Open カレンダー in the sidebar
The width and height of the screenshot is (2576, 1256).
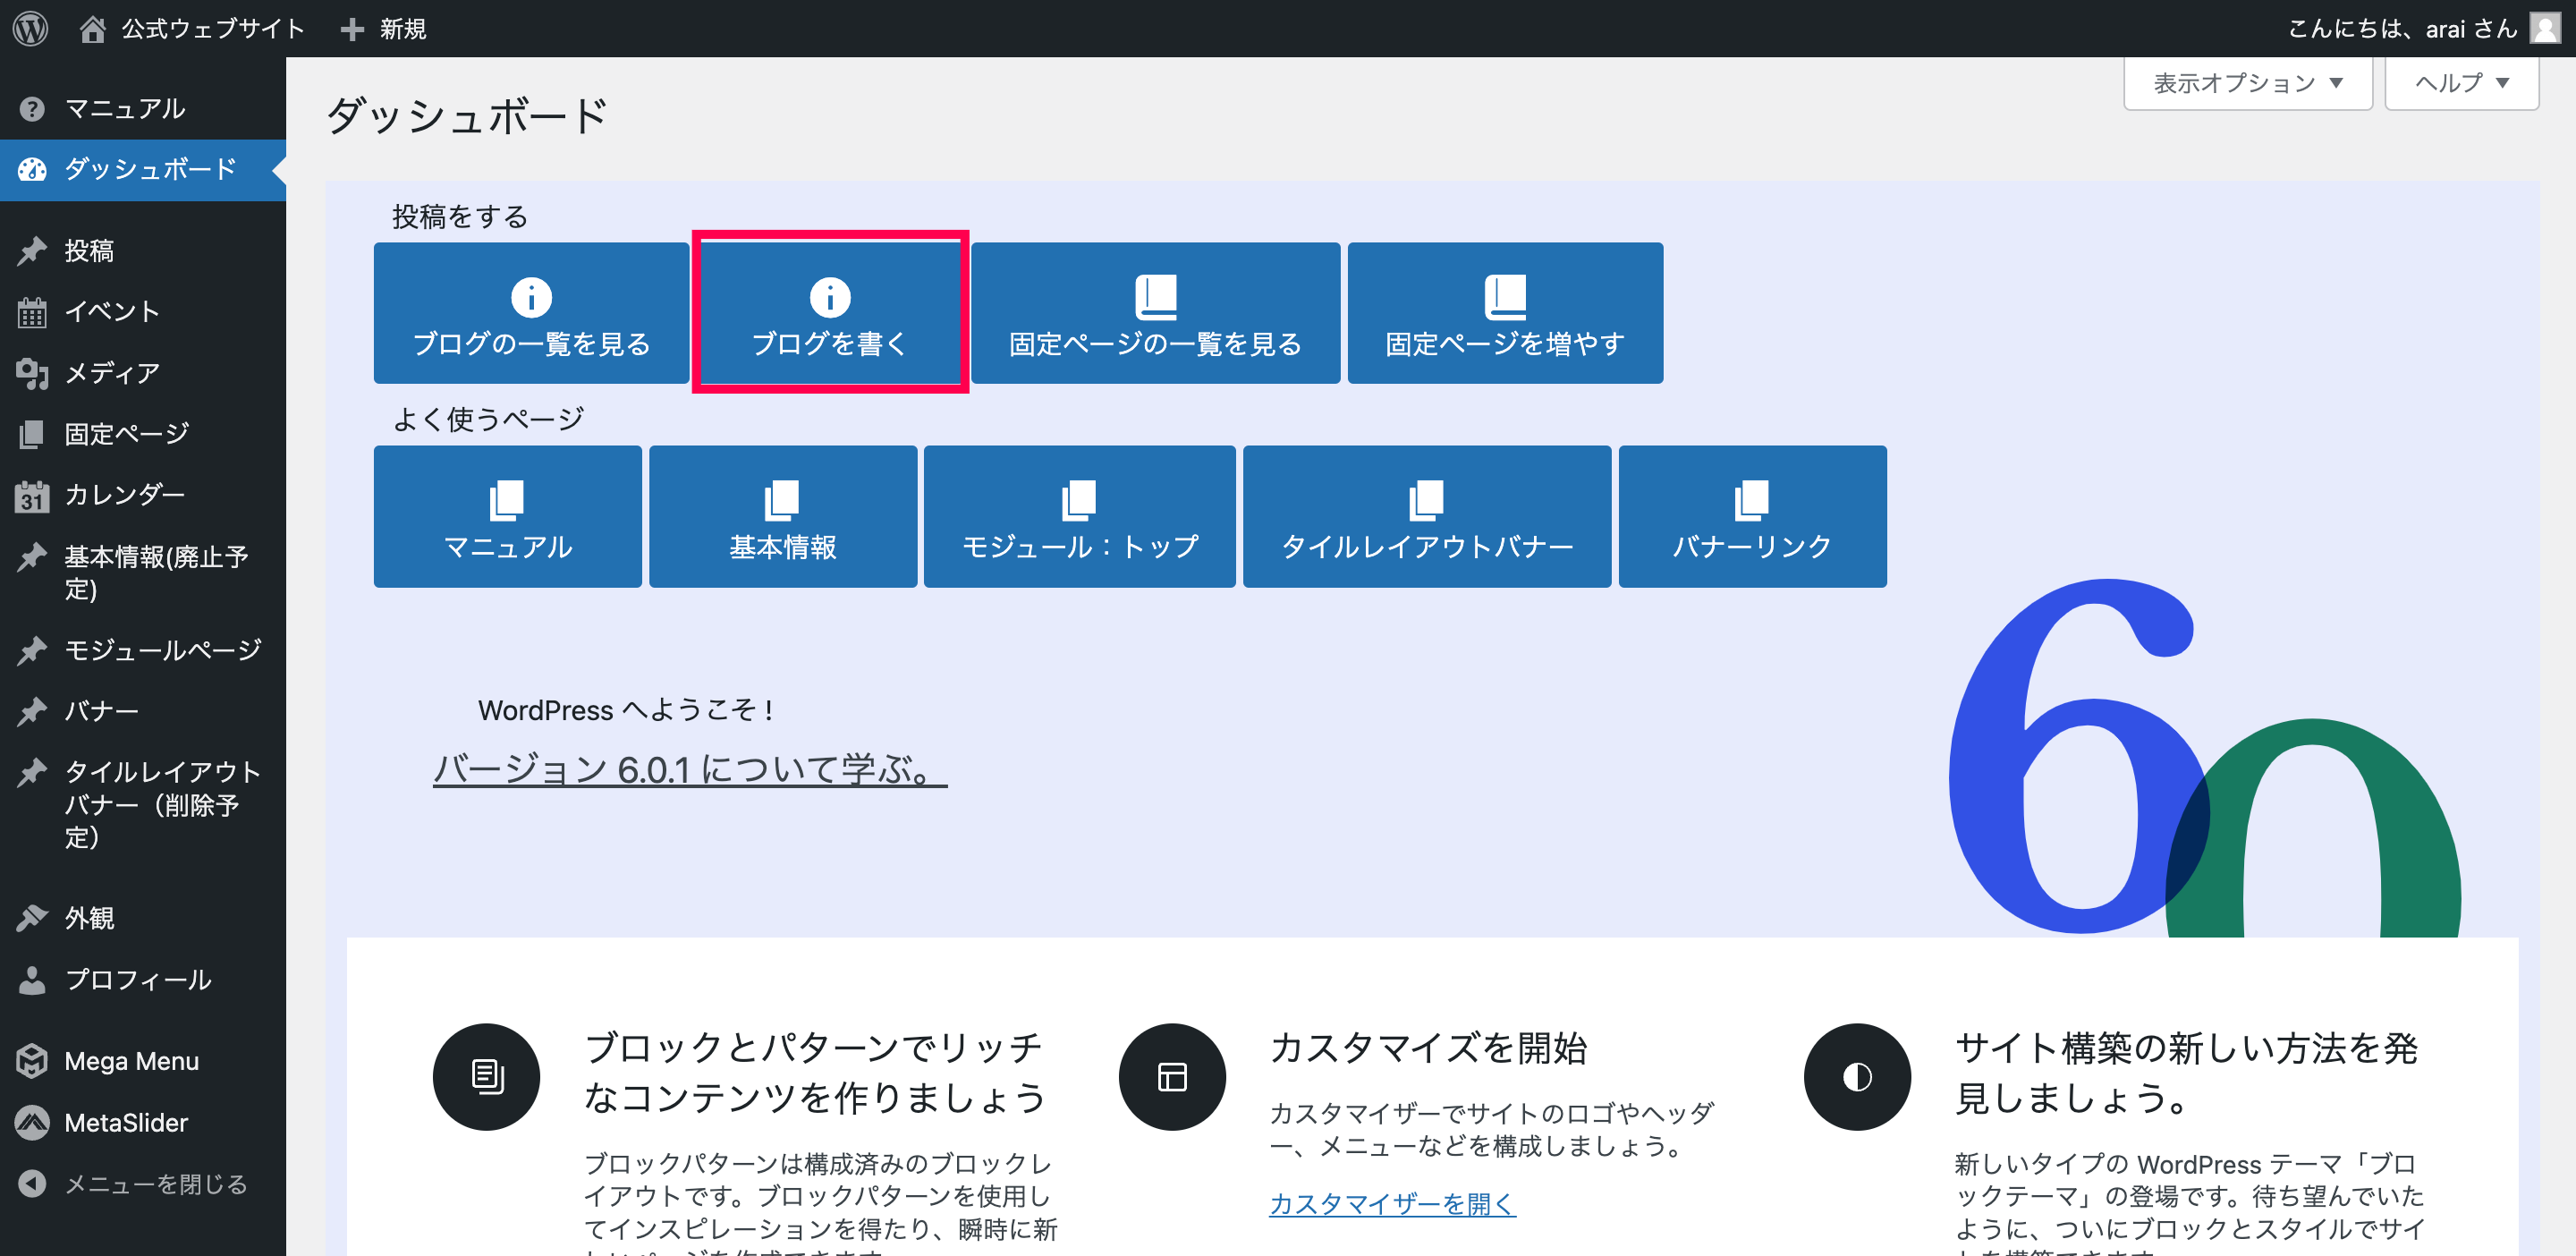coord(124,495)
